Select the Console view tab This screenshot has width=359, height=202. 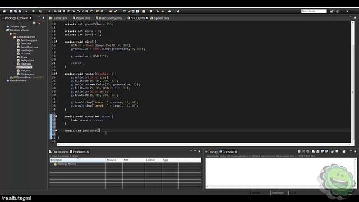227,152
